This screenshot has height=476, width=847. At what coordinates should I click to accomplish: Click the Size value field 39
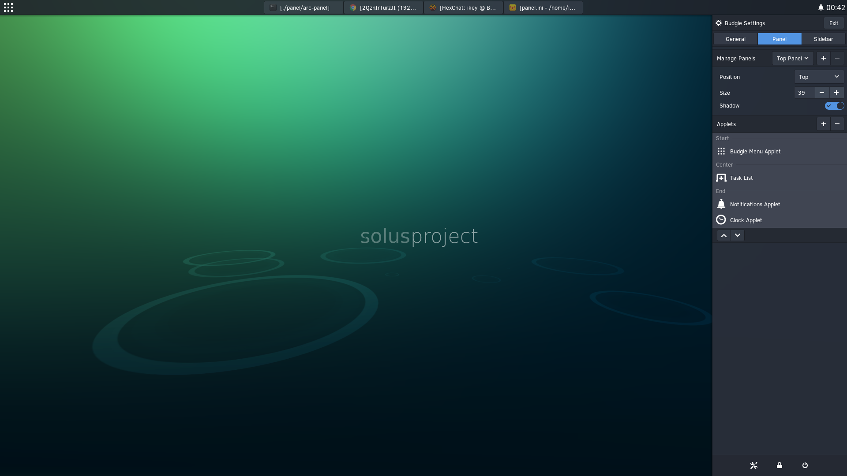point(805,93)
